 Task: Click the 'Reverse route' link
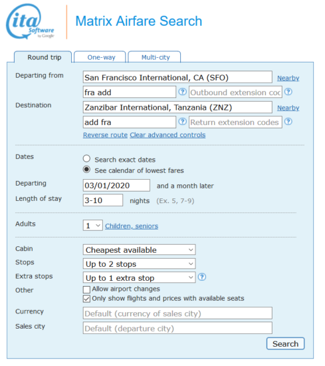pos(106,135)
